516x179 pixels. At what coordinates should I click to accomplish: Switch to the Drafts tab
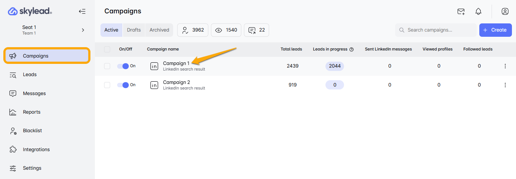[x=134, y=30]
